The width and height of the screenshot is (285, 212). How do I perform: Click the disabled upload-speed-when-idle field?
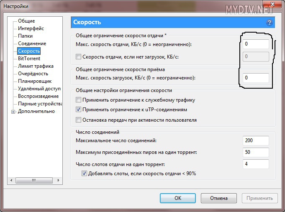256,56
